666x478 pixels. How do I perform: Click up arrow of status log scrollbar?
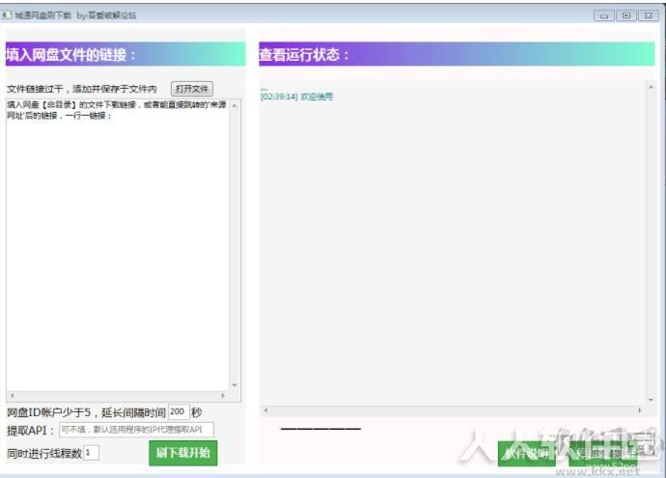[x=651, y=87]
